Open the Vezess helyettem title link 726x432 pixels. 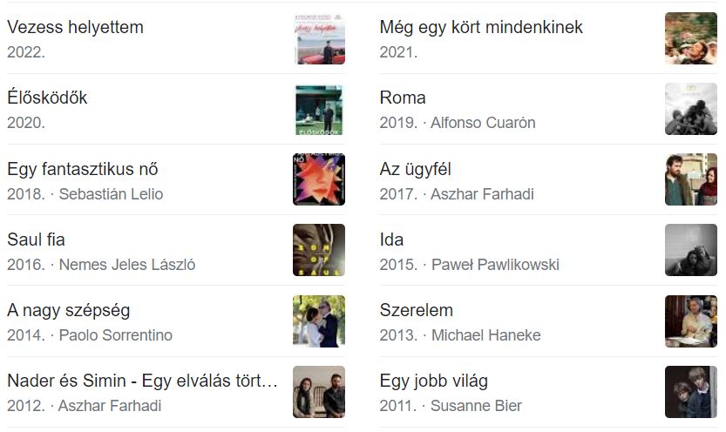coord(75,27)
